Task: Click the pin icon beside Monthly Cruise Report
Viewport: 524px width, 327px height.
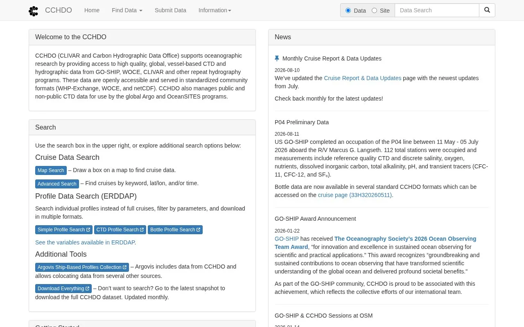Action: [x=277, y=58]
